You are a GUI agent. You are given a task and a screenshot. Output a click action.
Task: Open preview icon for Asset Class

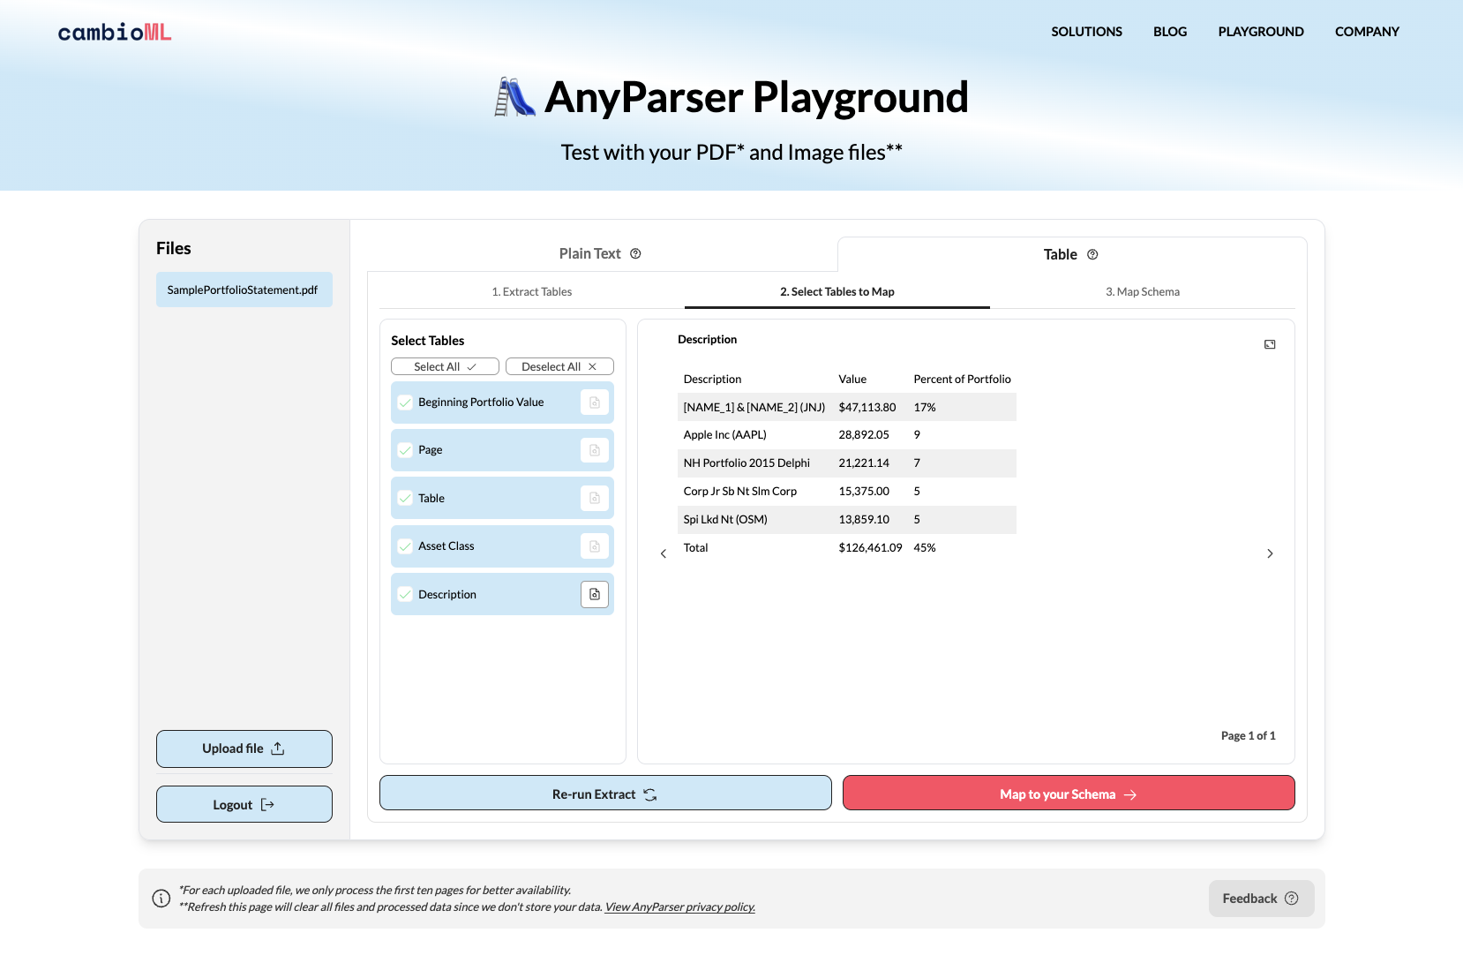tap(595, 546)
